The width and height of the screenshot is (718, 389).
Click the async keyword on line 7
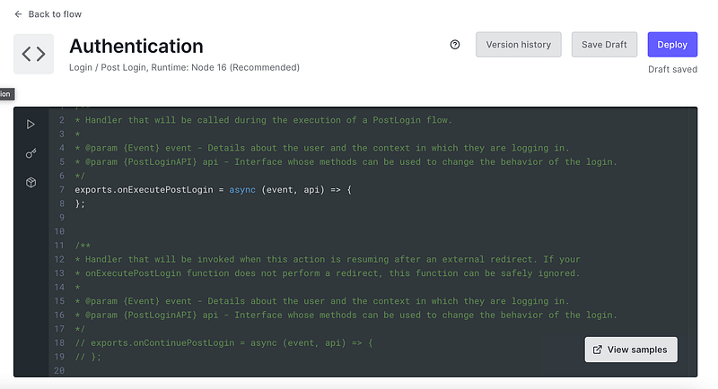(x=241, y=190)
